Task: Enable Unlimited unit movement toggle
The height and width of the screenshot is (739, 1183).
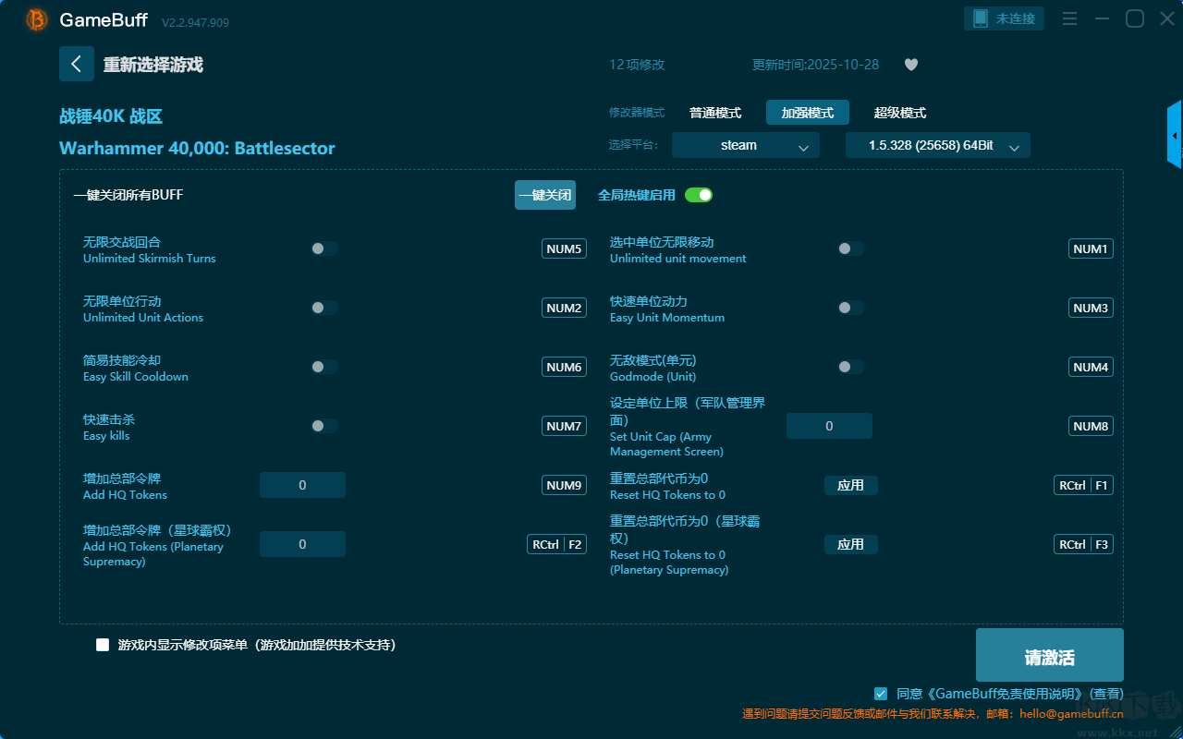Action: [851, 248]
